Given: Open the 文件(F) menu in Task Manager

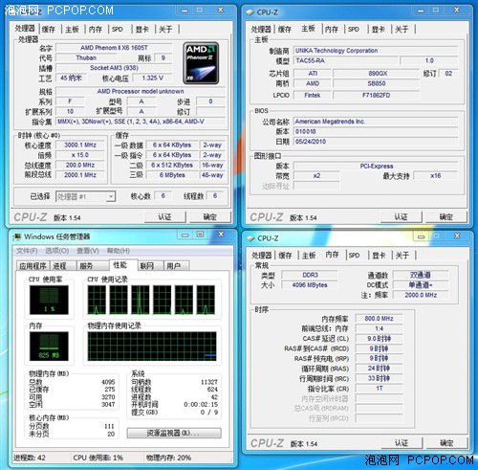Looking at the screenshot, I should 27,251.
